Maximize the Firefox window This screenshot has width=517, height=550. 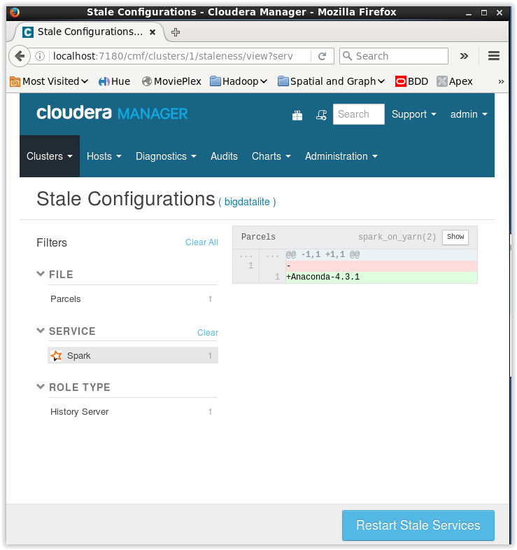tap(483, 13)
